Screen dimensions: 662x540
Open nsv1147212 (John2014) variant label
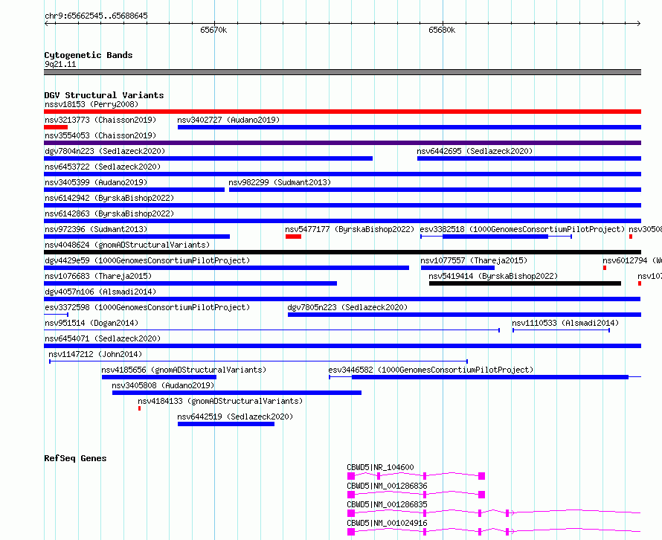coord(95,354)
